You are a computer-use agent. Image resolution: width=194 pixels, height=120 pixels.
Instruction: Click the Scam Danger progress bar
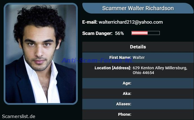(146, 33)
